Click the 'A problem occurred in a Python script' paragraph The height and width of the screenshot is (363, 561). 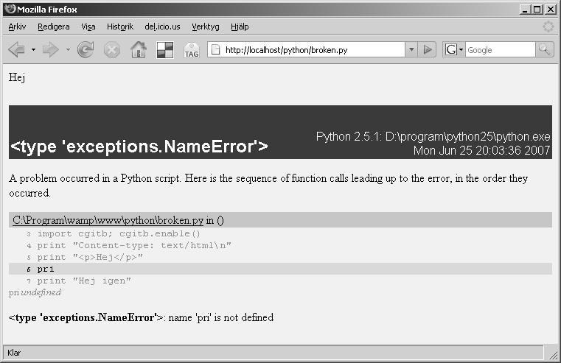click(268, 186)
